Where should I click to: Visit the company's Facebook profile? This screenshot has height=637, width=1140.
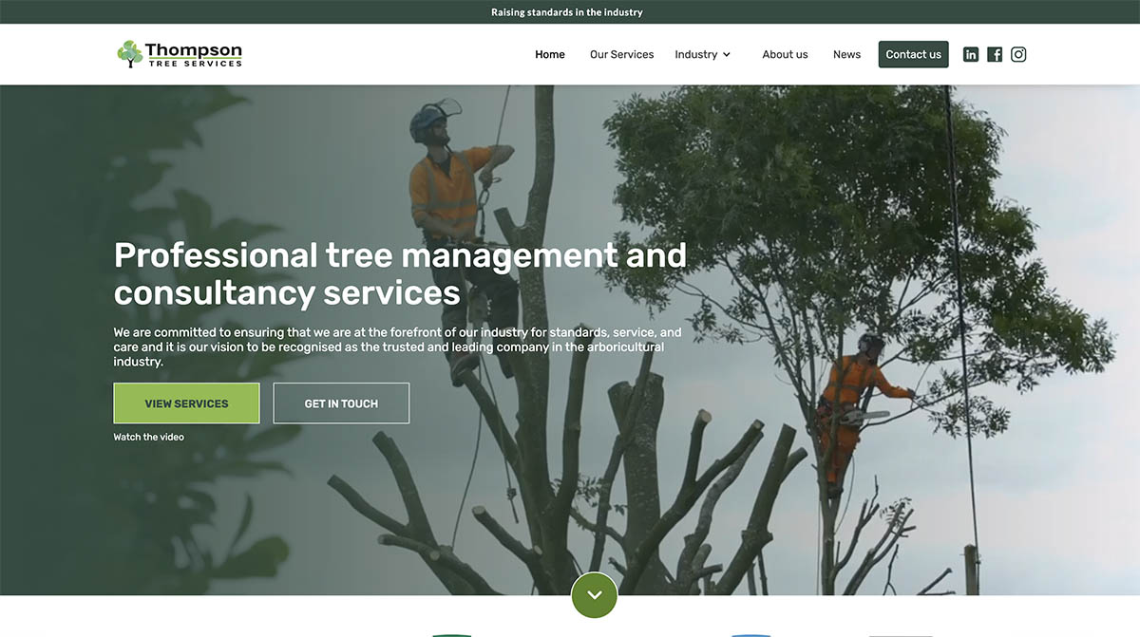(x=995, y=54)
